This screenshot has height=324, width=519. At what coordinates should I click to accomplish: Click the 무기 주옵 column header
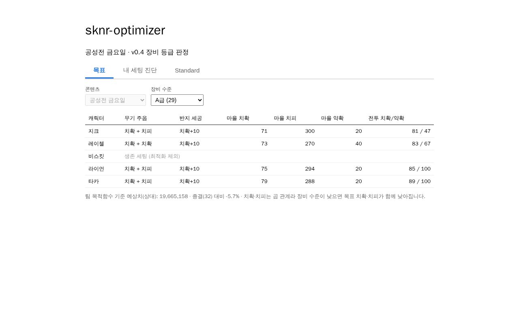[136, 118]
